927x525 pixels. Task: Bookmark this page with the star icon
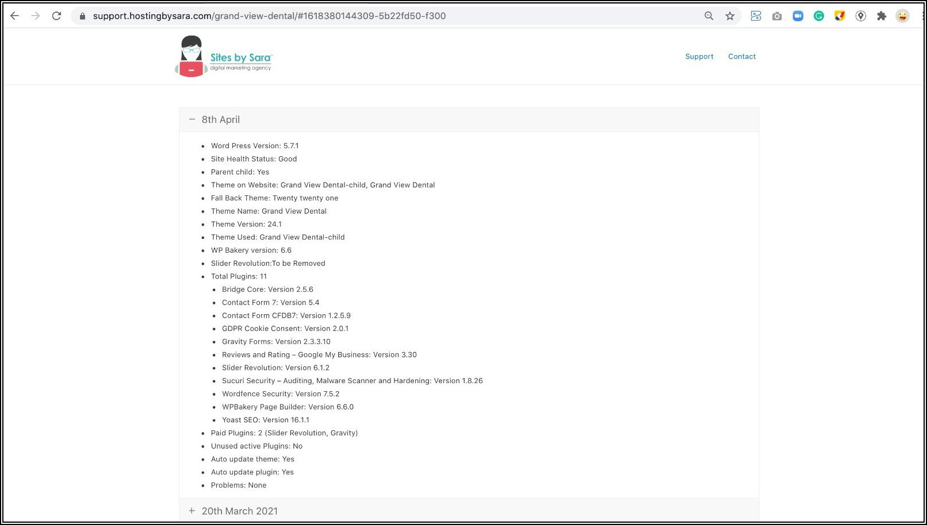730,16
